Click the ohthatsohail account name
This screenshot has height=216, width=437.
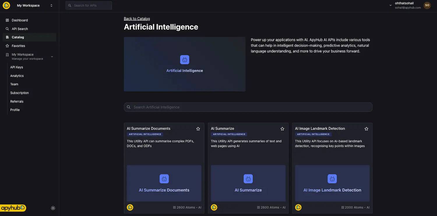pos(404,3)
